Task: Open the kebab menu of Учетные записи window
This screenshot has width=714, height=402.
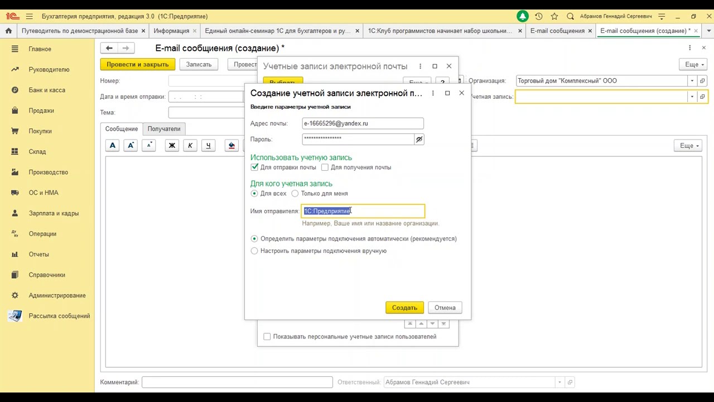Action: click(420, 66)
